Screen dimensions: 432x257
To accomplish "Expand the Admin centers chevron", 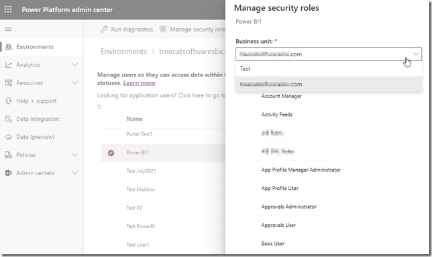I will pos(74,172).
